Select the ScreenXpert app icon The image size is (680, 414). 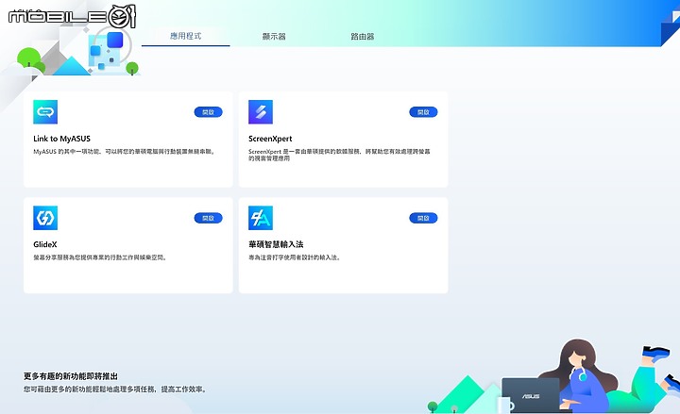click(x=261, y=111)
